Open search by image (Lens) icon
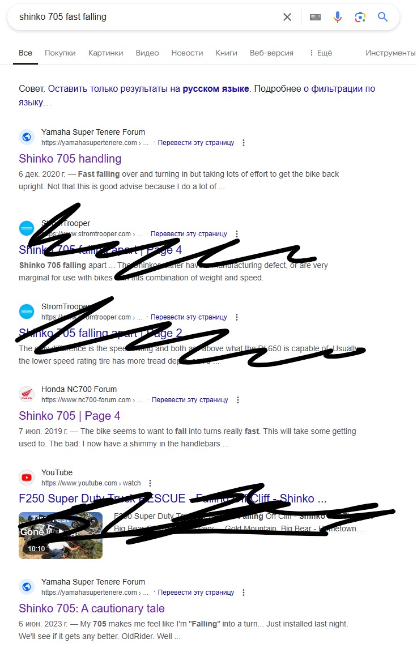The image size is (417, 652). pos(360,17)
